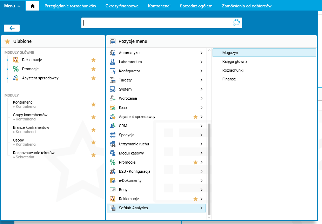The width and height of the screenshot is (322, 224).
Task: Click the Automatyka module icon
Action: coord(113,53)
